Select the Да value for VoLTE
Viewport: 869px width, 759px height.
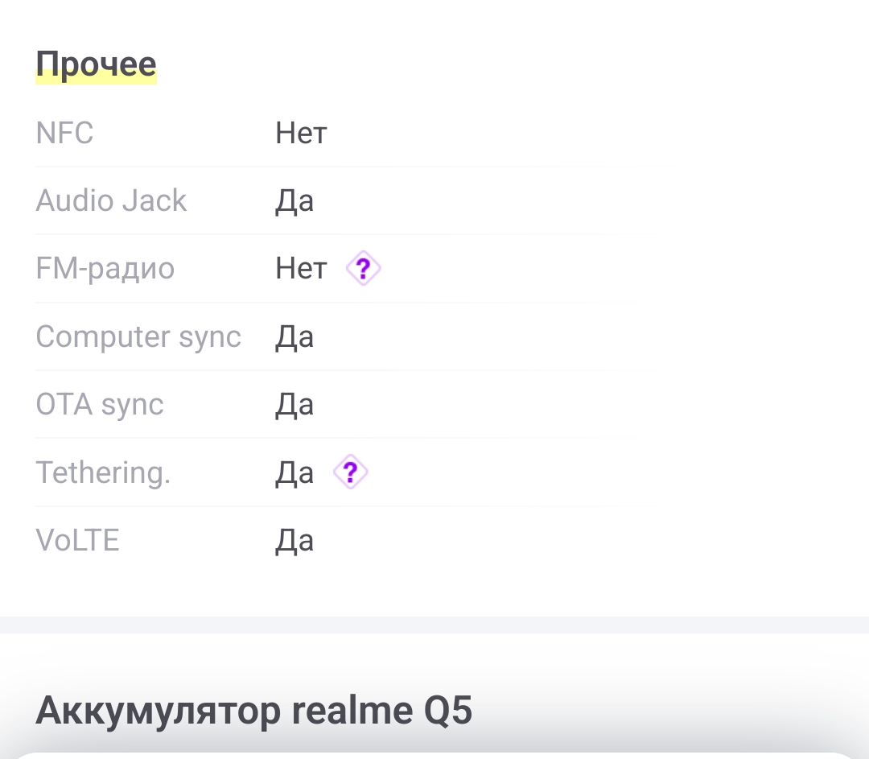pos(294,540)
